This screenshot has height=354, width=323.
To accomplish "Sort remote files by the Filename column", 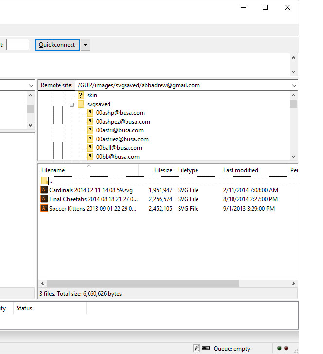I will [89, 170].
